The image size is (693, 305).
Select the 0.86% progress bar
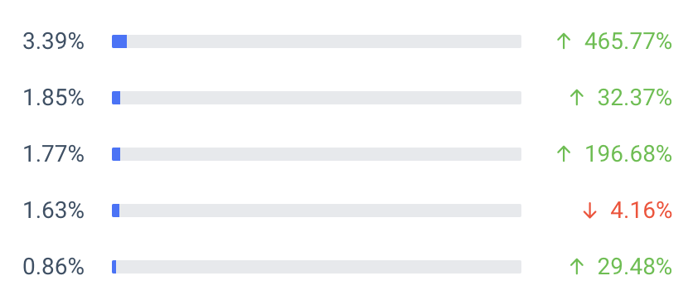coord(317,267)
